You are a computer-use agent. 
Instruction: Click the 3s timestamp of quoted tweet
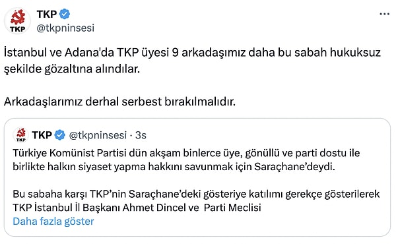(x=141, y=135)
